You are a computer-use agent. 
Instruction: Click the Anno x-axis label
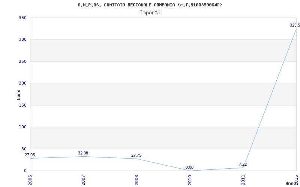pos(291,183)
